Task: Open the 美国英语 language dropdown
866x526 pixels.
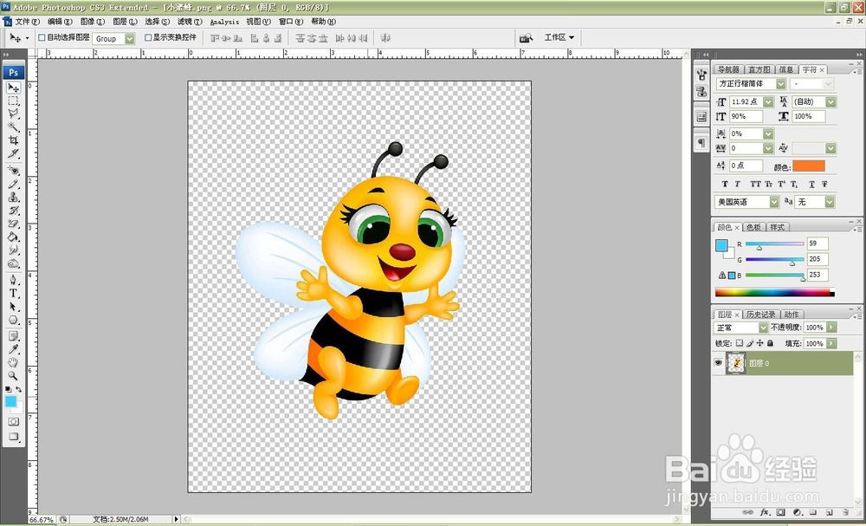Action: 773,202
